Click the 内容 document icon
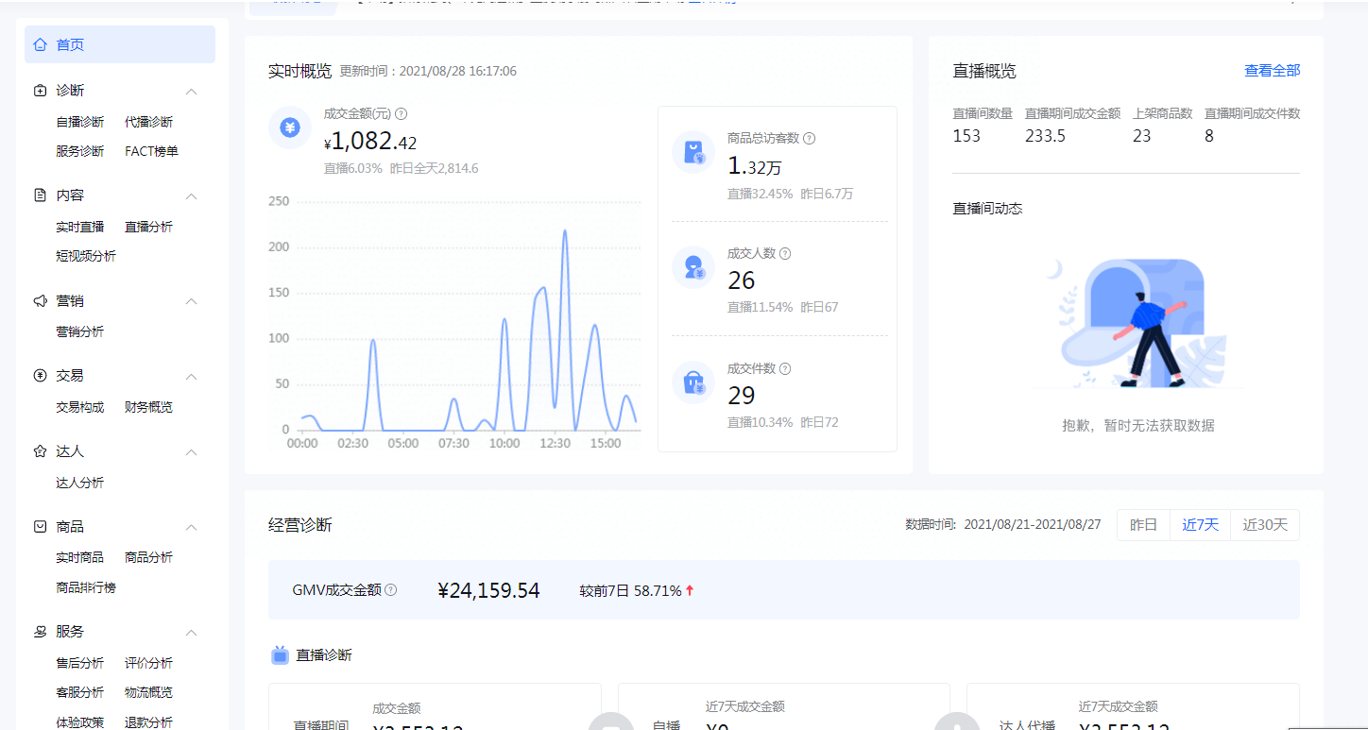This screenshot has width=1368, height=730. point(40,195)
